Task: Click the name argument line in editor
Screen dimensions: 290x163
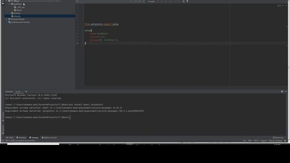Action: (99, 34)
